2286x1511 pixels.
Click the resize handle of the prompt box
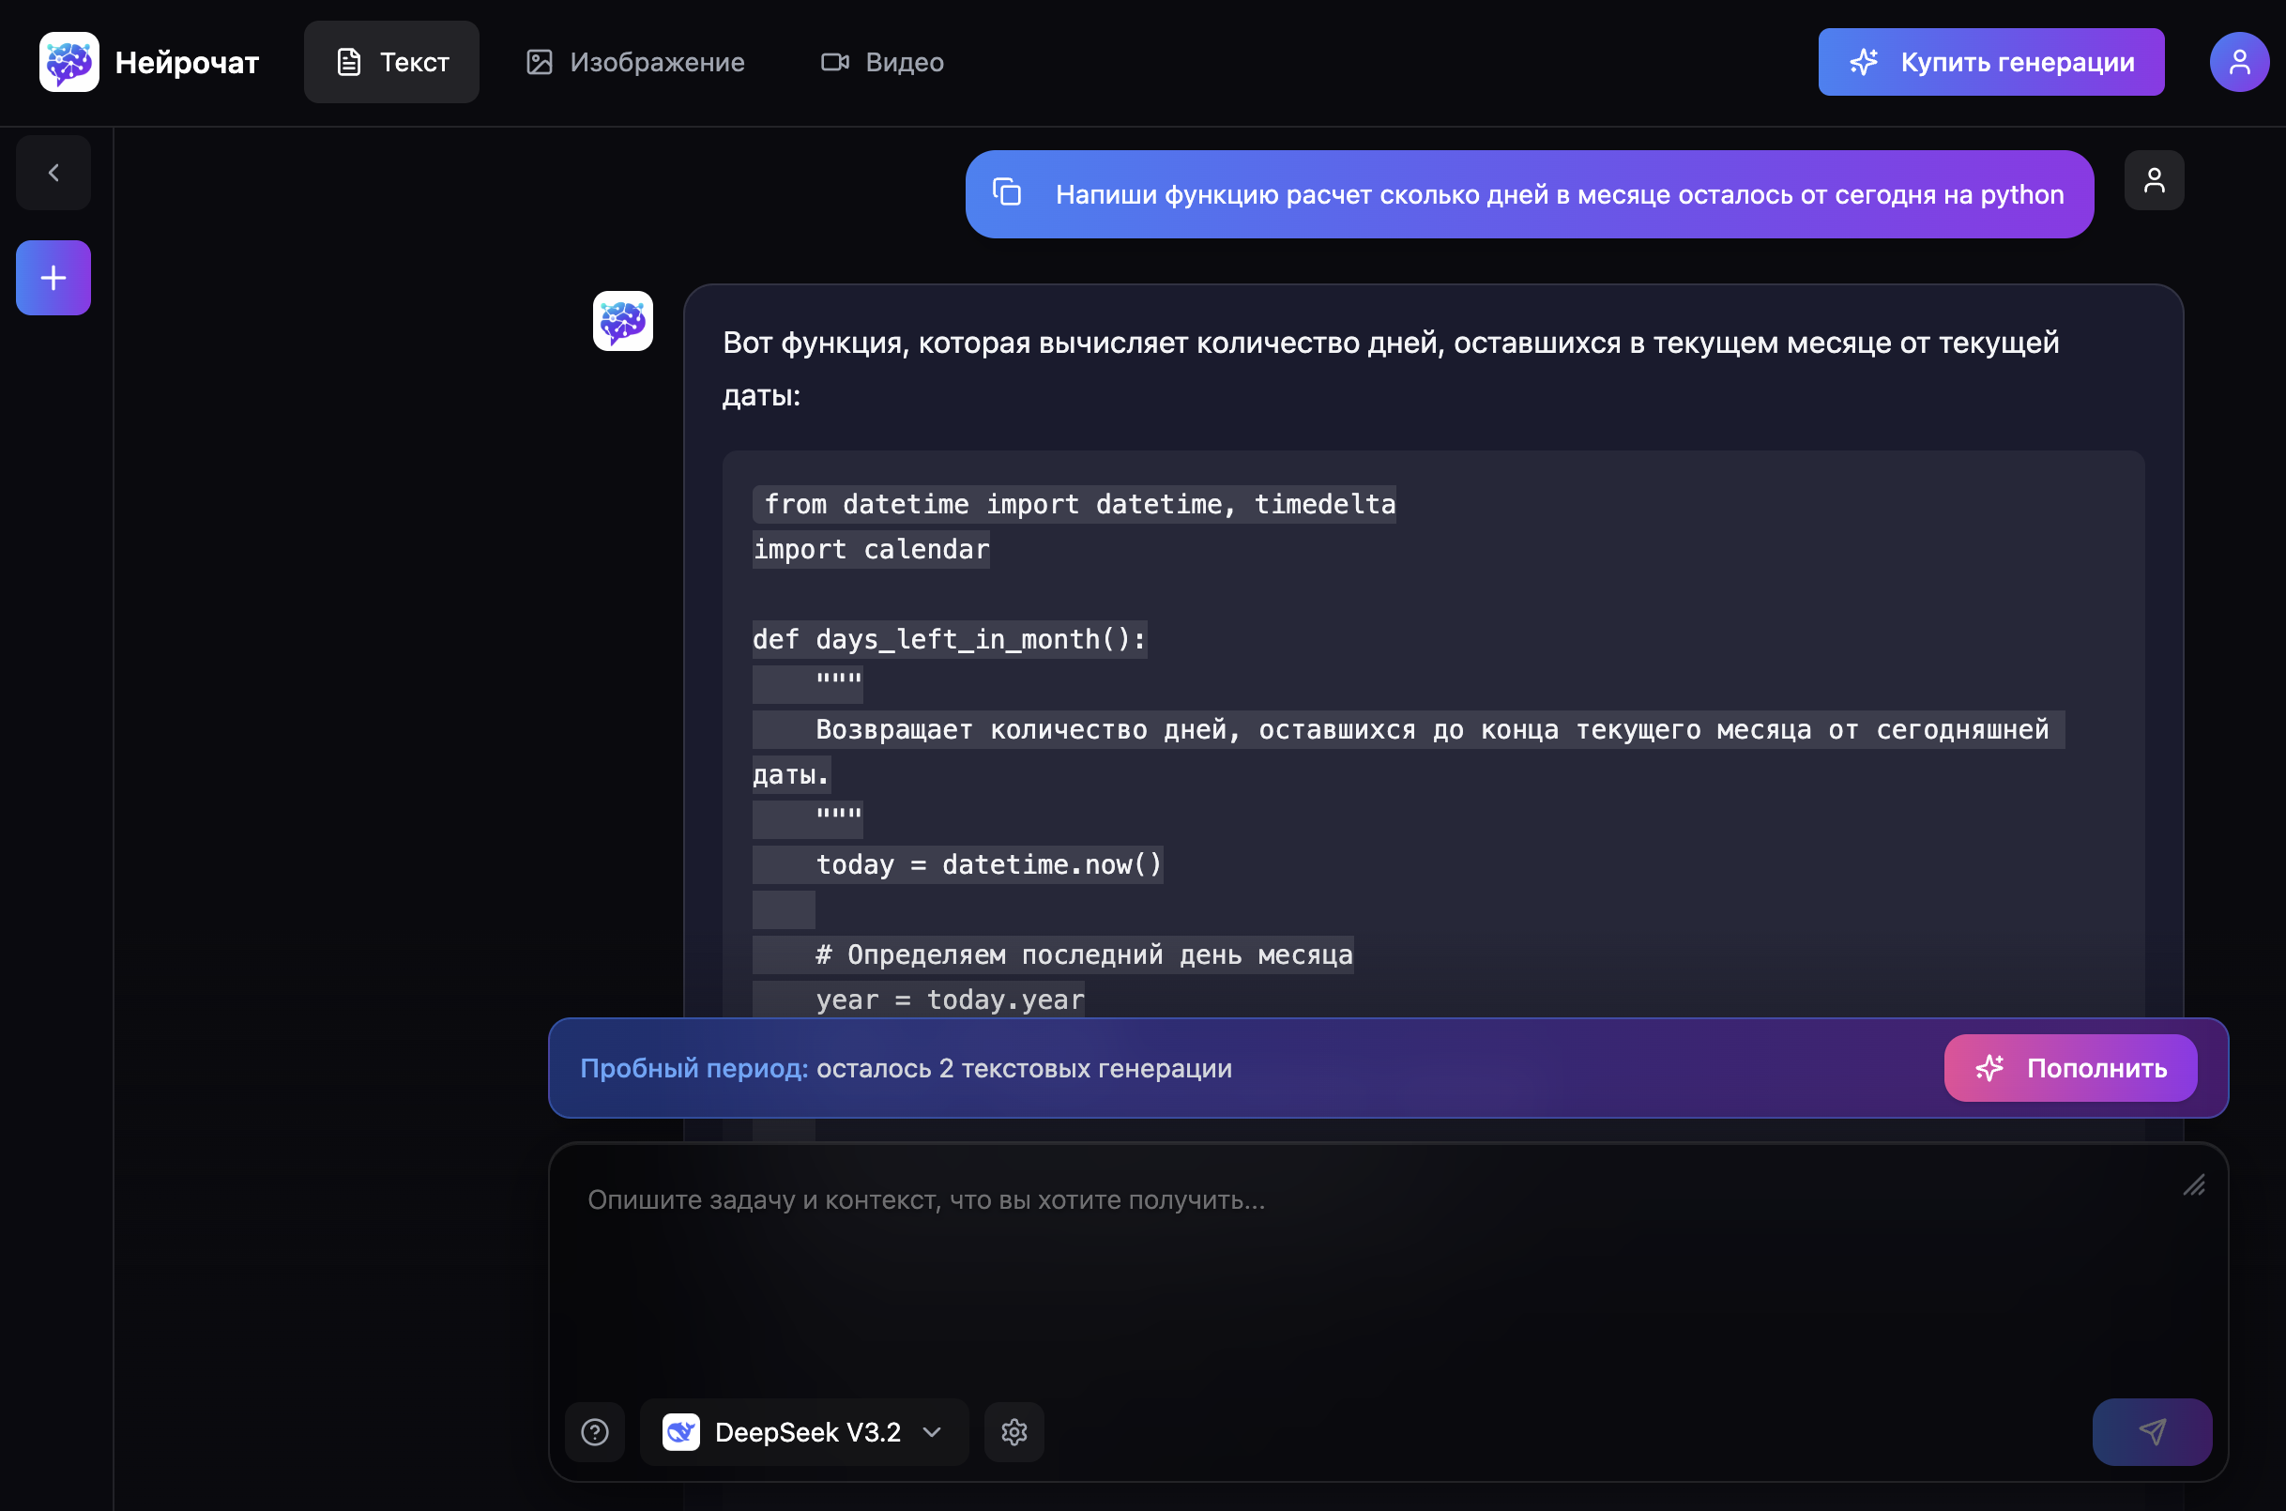tap(2193, 1185)
